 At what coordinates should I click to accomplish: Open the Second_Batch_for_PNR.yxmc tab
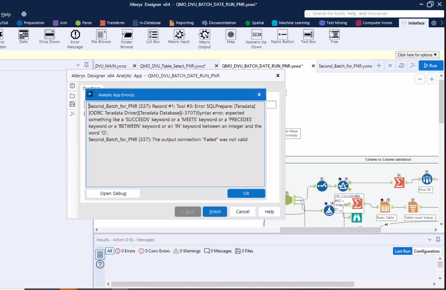(345, 66)
